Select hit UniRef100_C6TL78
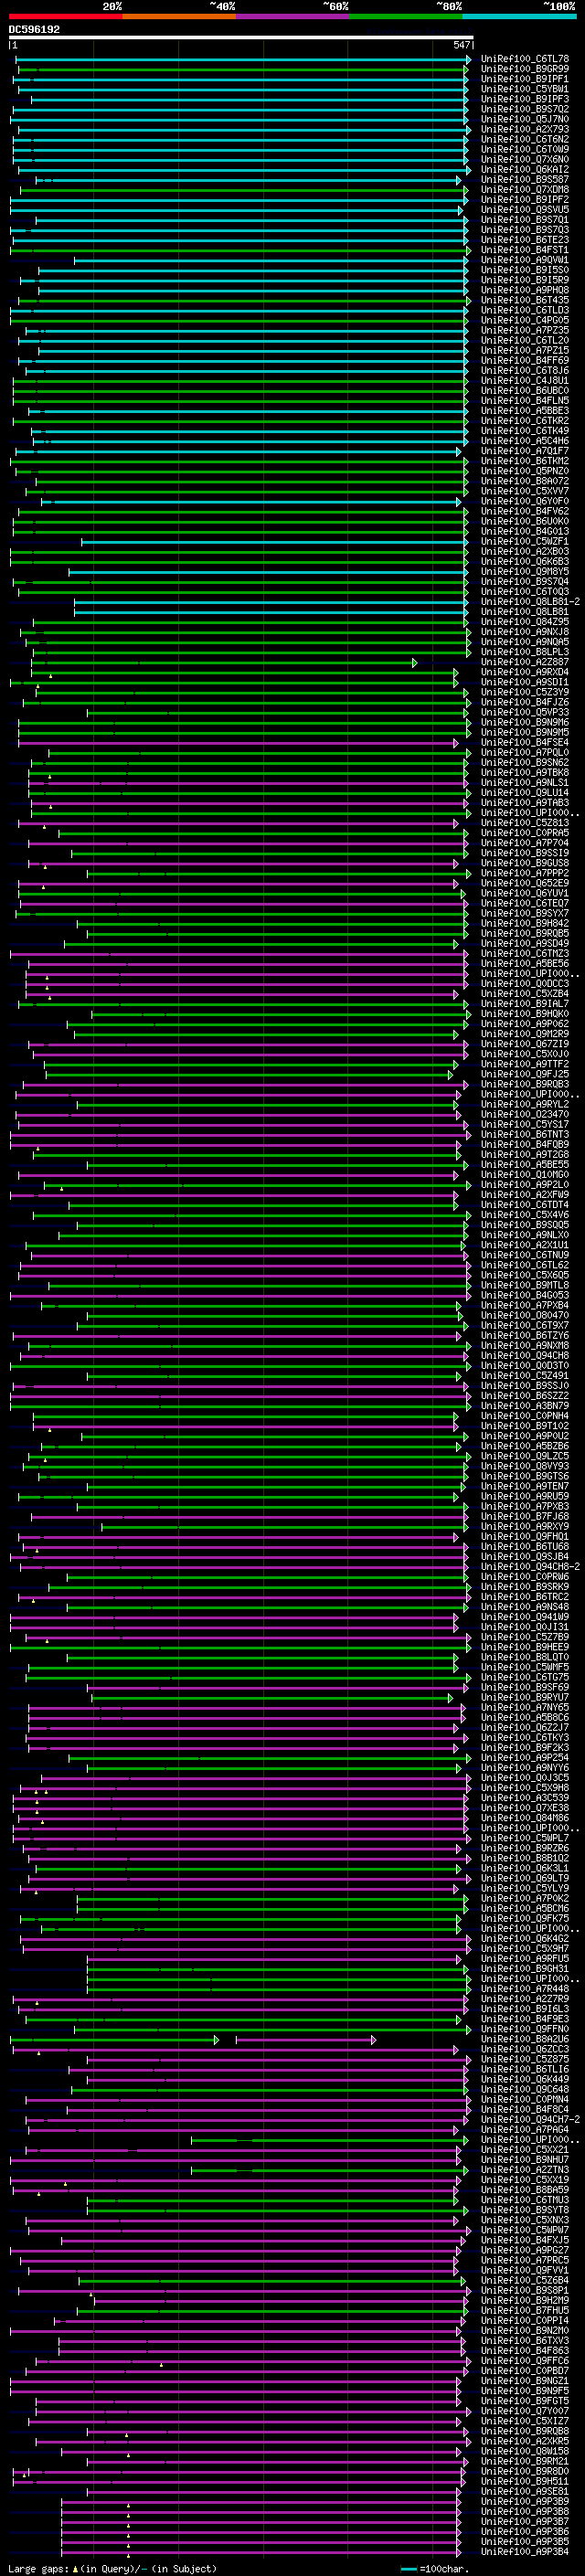 click(525, 59)
